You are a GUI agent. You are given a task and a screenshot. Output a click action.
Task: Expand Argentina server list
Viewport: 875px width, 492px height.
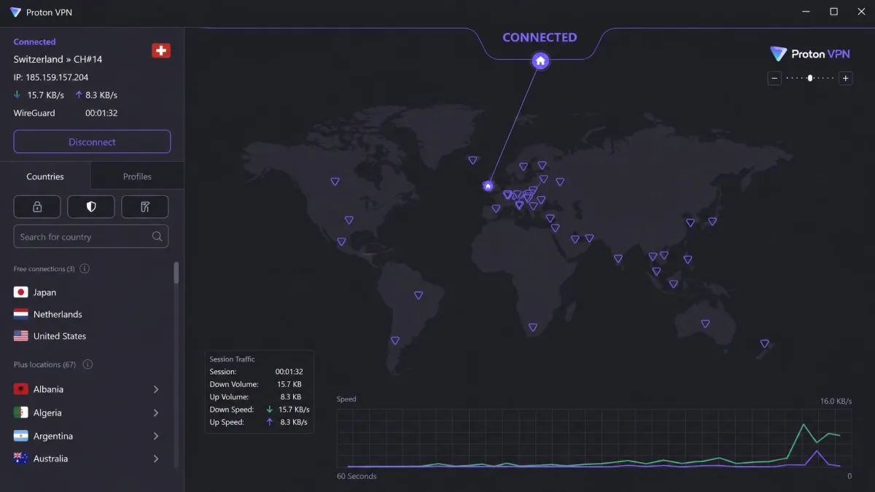156,436
